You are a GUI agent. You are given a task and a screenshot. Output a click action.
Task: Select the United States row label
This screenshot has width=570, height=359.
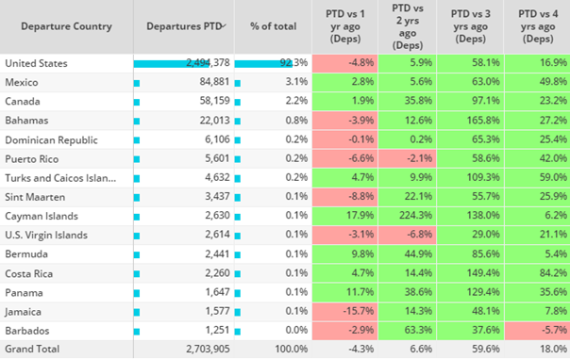(37, 63)
